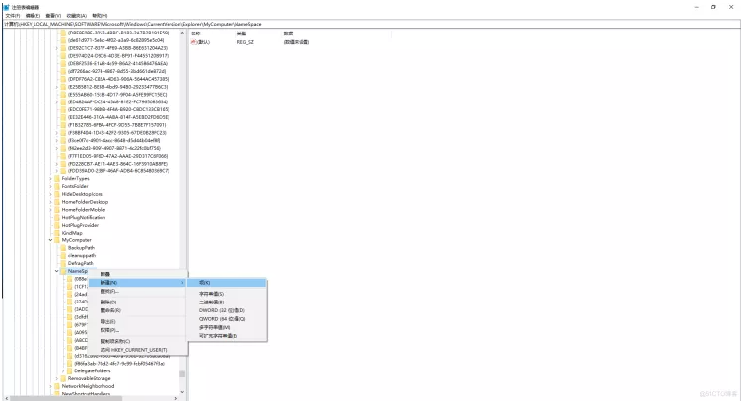Expand the DelegateFolders tree node
Image resolution: width=743 pixels, height=404 pixels.
click(63, 370)
